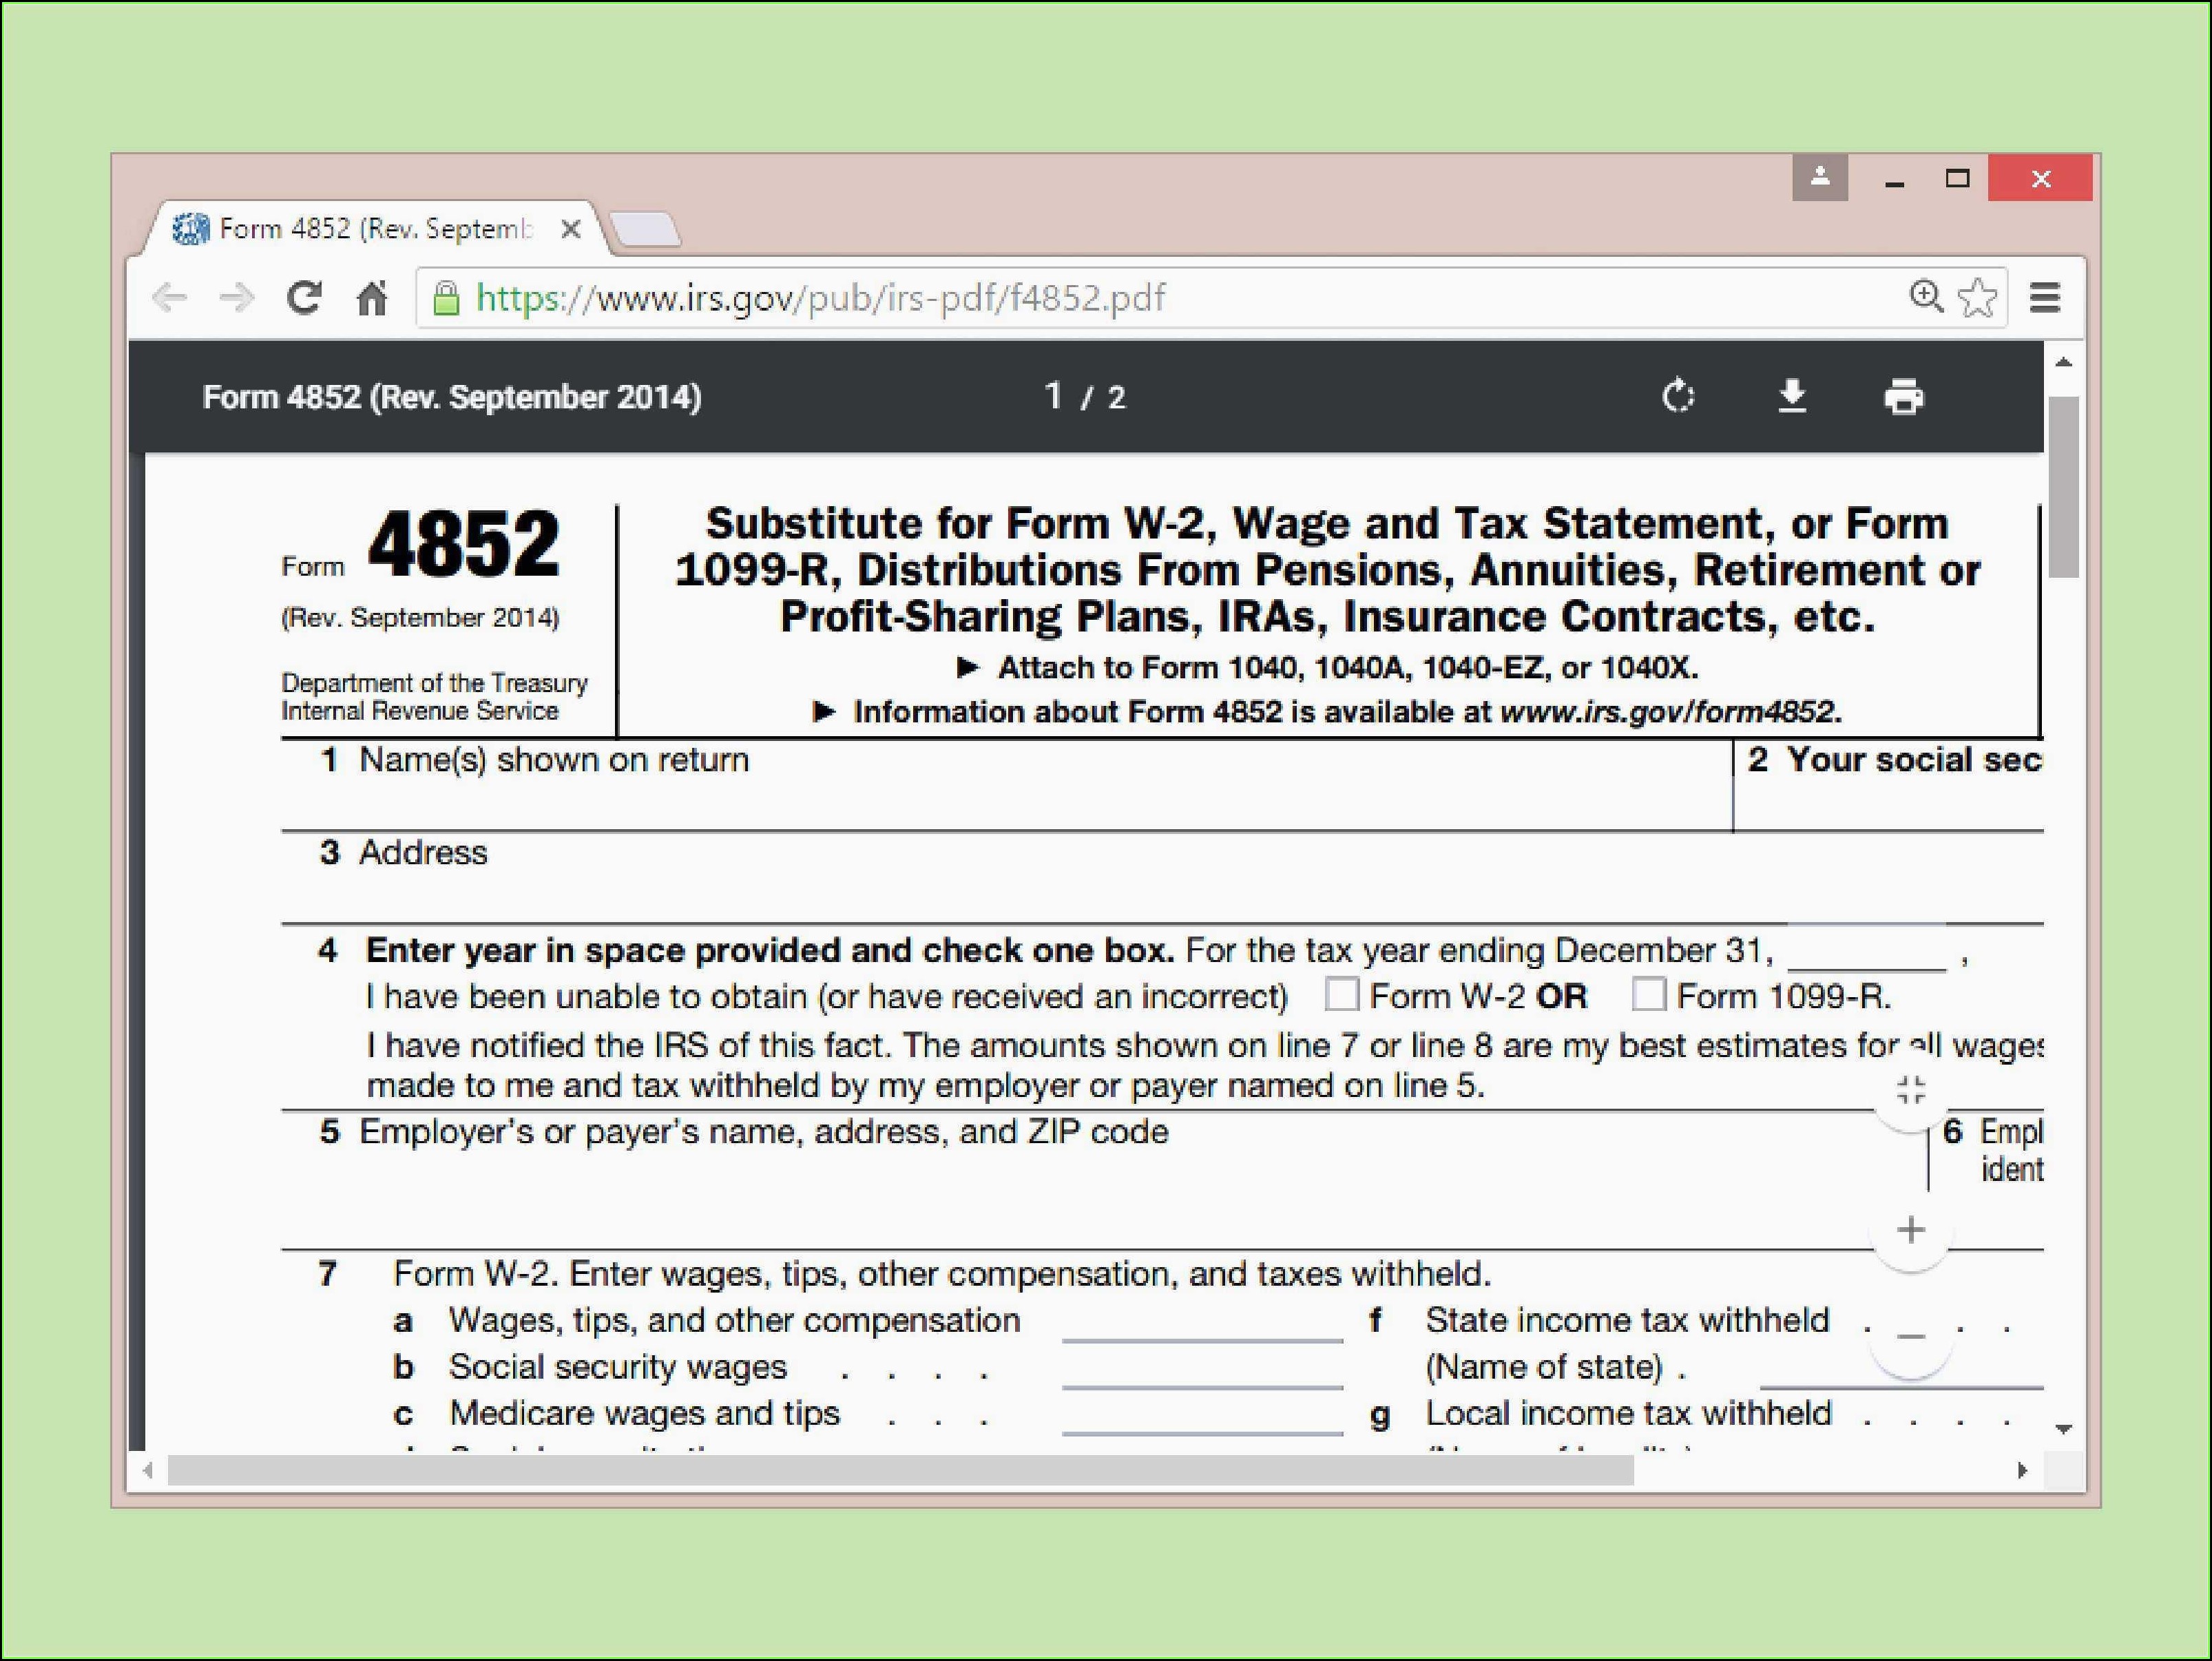Reload the page with the refresh icon
The width and height of the screenshot is (2212, 1661).
(x=304, y=297)
